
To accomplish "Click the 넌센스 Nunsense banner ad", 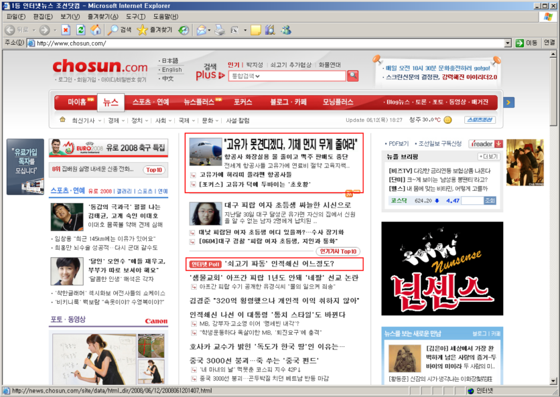I will [x=442, y=268].
